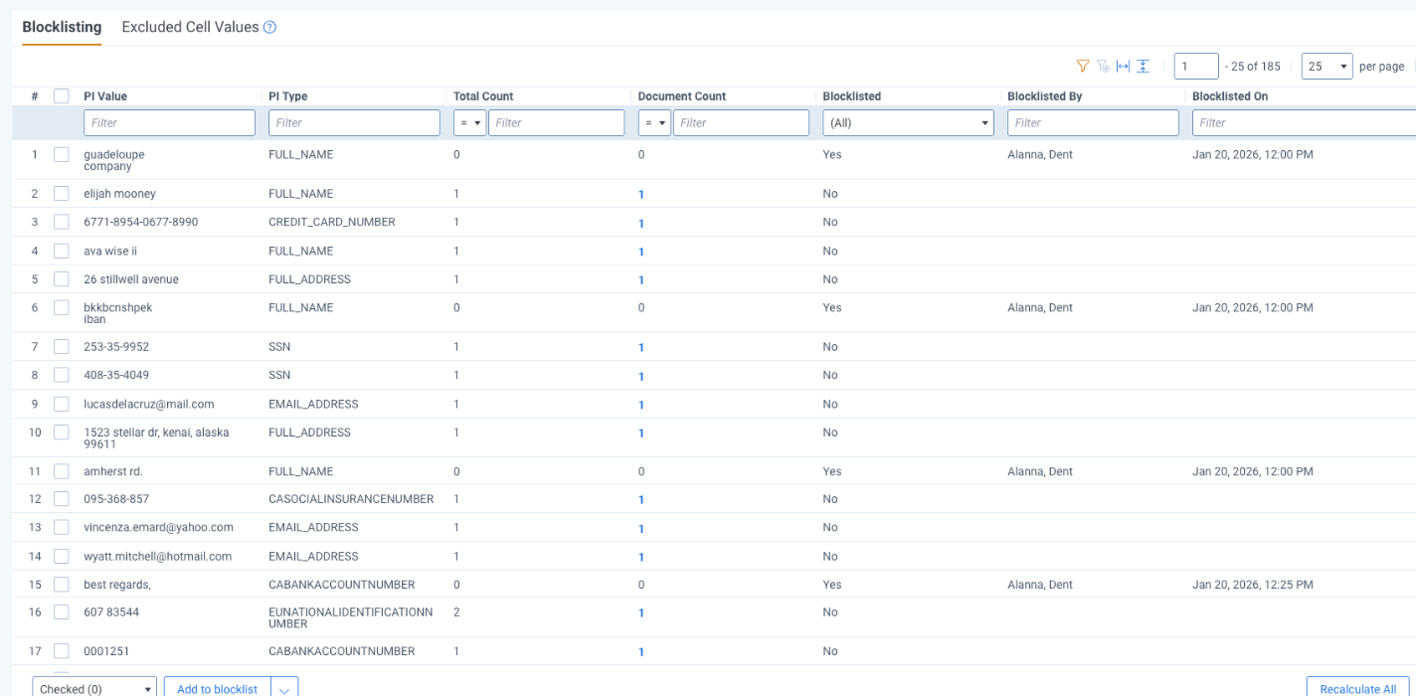
Task: Sort by the Blocklisted By column header
Action: (x=1045, y=96)
